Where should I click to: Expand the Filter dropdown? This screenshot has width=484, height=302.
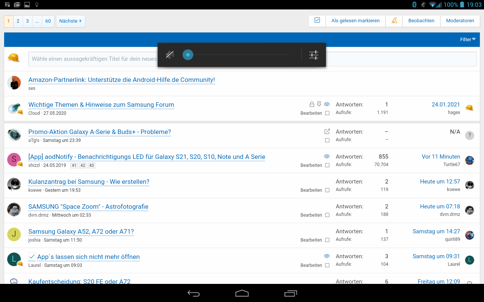pos(468,39)
